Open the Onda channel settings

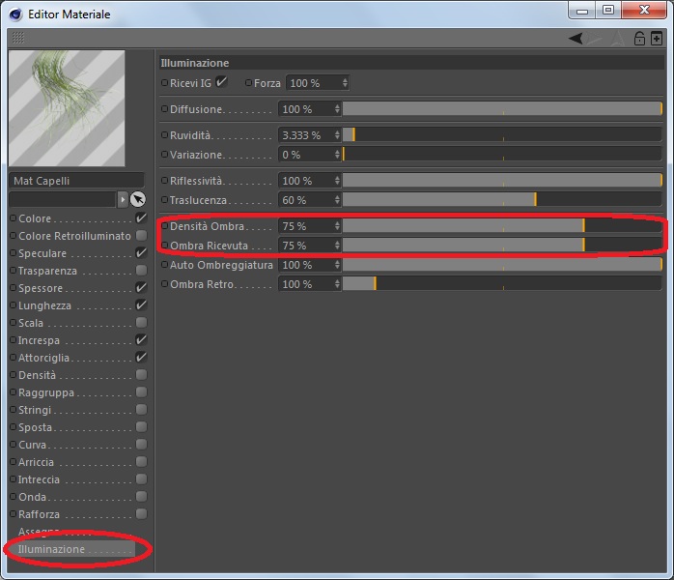(x=32, y=497)
